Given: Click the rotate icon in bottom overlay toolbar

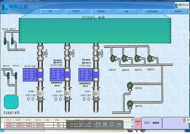Looking at the screenshot, I should coord(89,125).
